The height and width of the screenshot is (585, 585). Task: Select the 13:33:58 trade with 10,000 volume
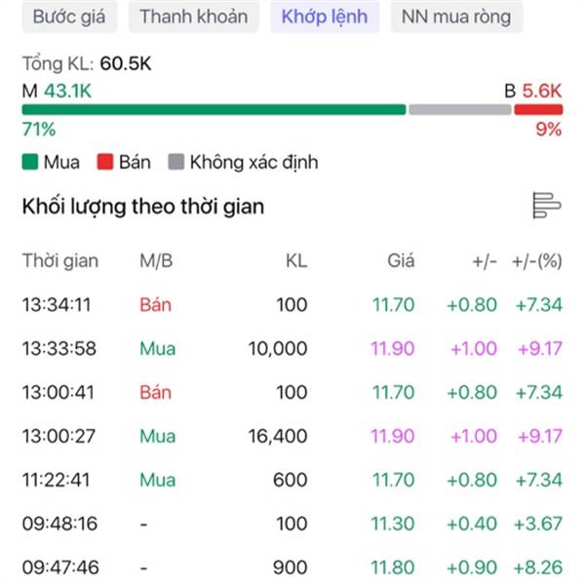292,348
